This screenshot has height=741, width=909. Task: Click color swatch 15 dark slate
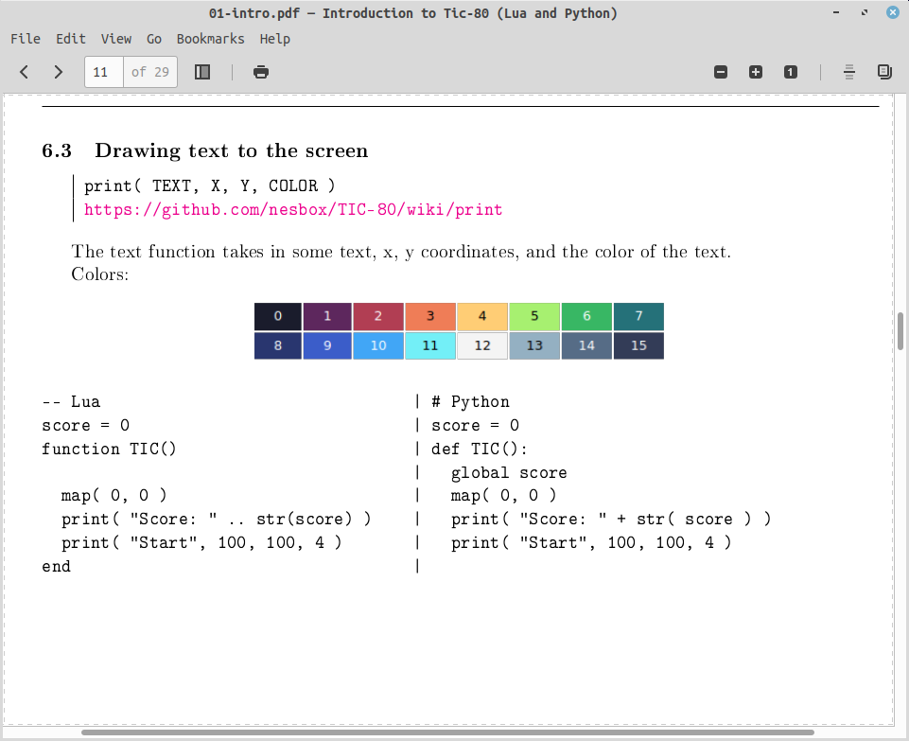click(638, 345)
